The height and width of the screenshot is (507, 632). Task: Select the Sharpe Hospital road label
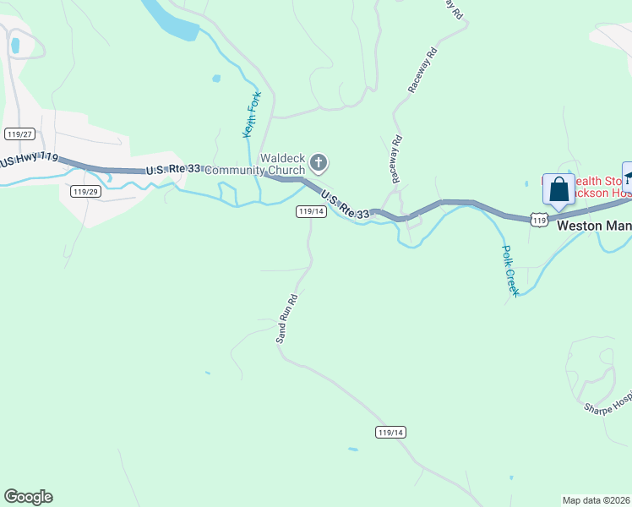(607, 403)
